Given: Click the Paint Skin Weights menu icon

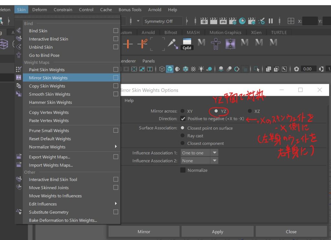Looking at the screenshot, I should pyautogui.click(x=19, y=69).
